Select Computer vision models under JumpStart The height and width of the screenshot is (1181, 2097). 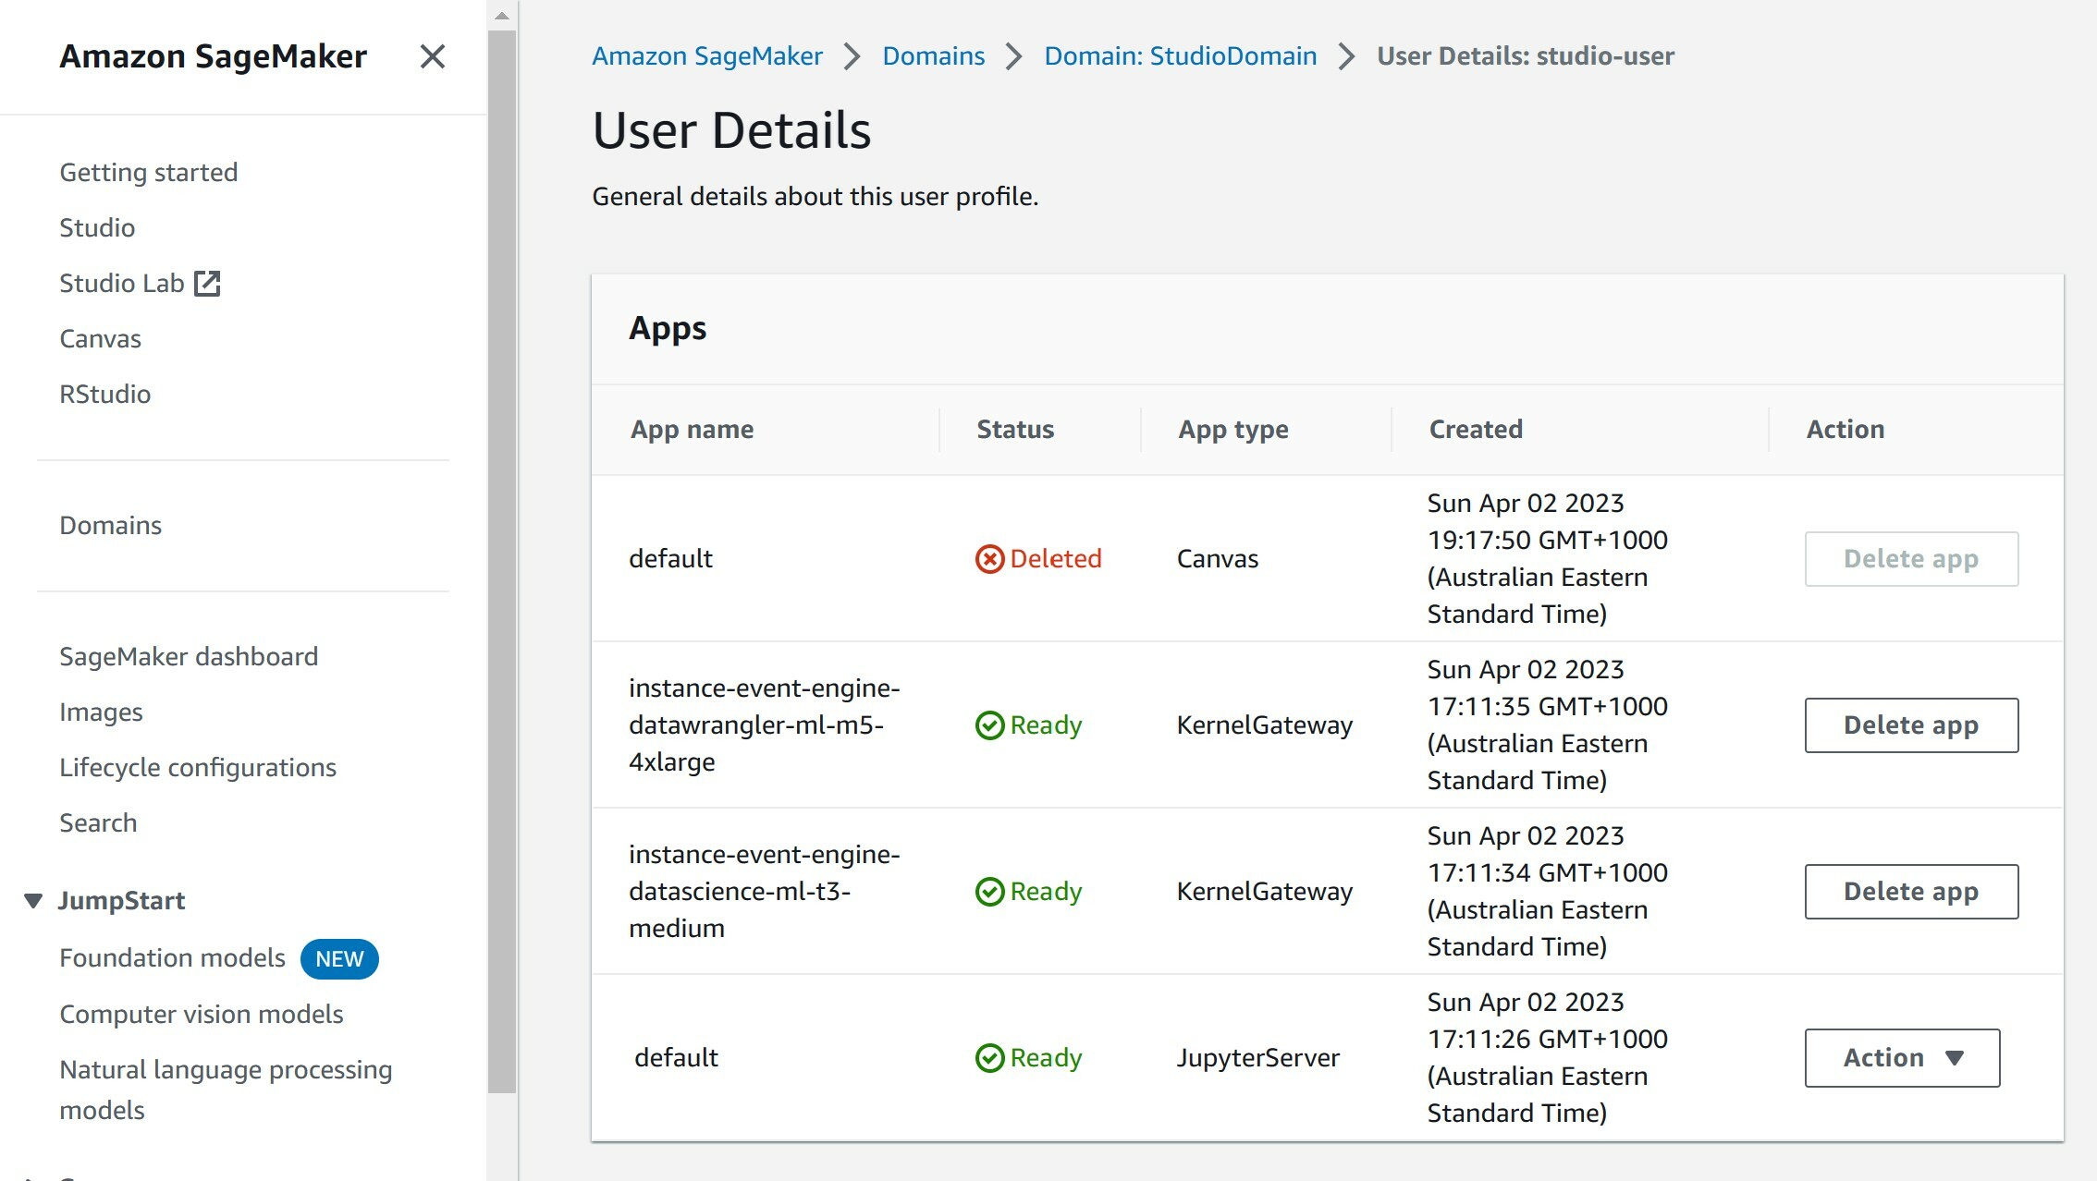click(x=201, y=1015)
